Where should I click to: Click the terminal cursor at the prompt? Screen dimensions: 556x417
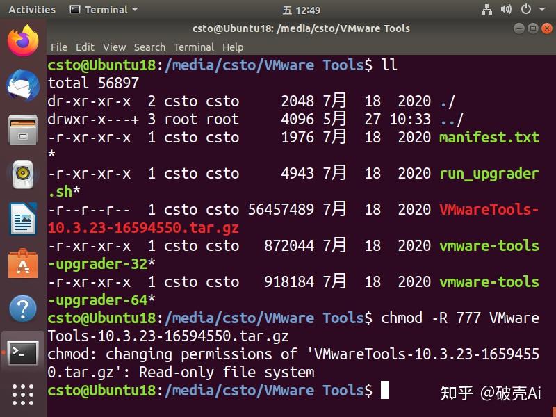(386, 391)
